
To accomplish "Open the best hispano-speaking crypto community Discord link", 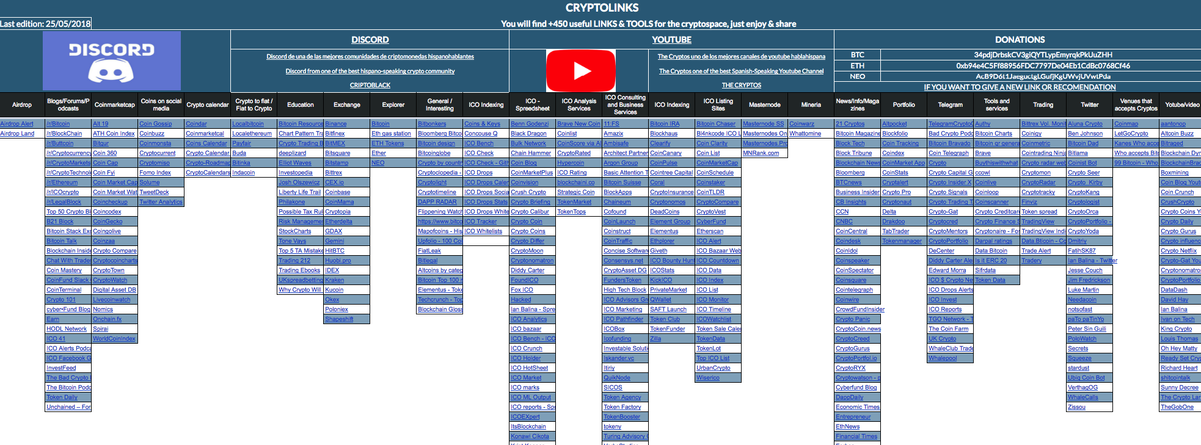I will pos(370,71).
